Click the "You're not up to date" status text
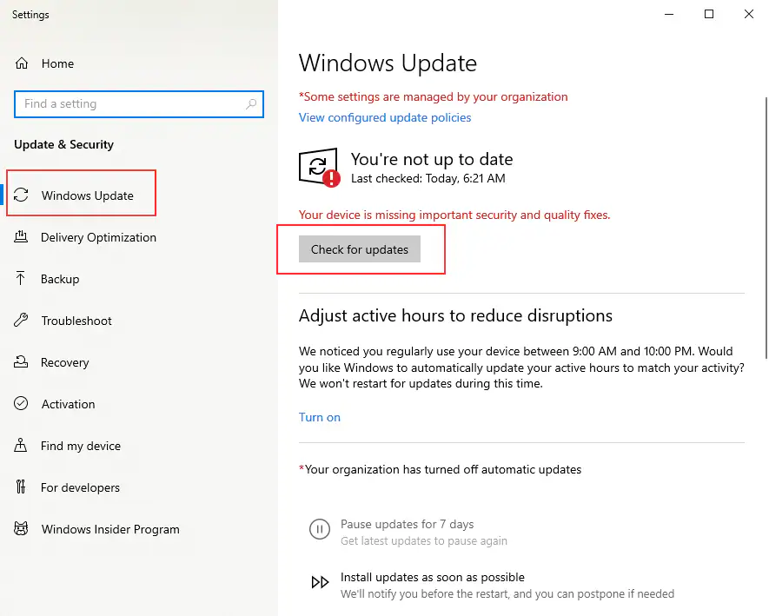Screen dimensions: 769x616 click(432, 159)
